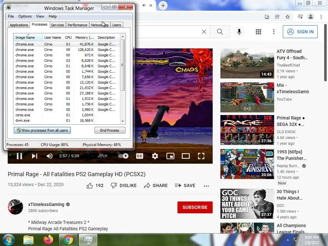Click the DISLIKE button
Screen dimensions: 328x246
tap(124, 185)
